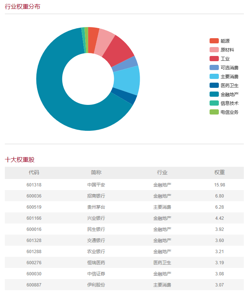Click the weight value 6.28
This screenshot has height=295, width=249.
point(219,207)
